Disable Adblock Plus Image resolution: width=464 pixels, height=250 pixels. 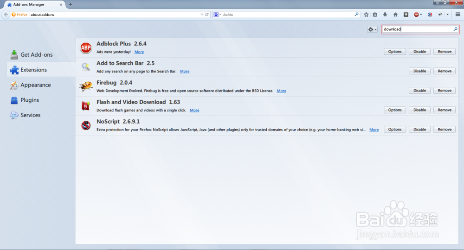tap(419, 52)
